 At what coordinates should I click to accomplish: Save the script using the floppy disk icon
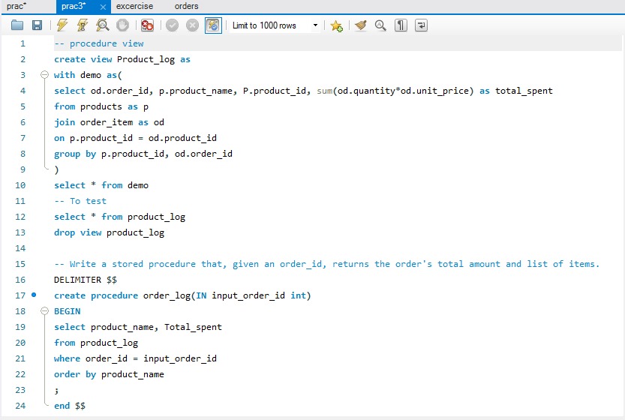coord(37,25)
